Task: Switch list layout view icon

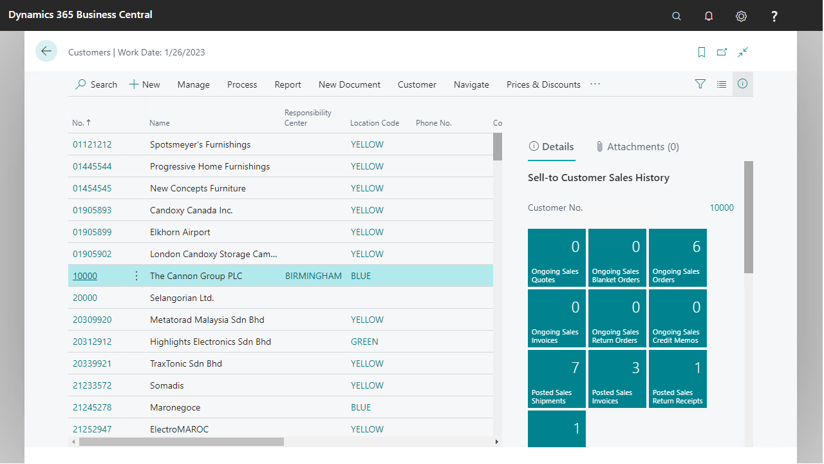Action: point(722,84)
